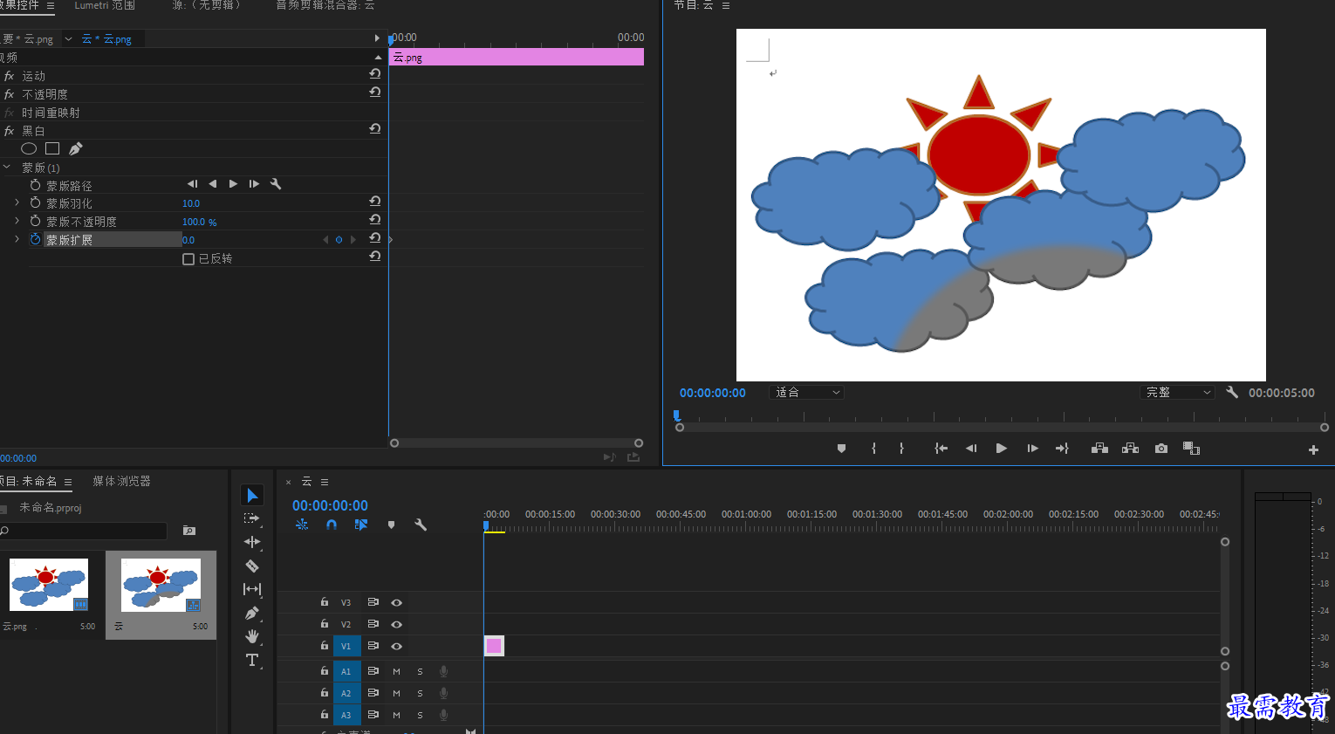Switch to 音频剪辑混合器 tab
Screen dimensions: 1335x734
pos(325,5)
